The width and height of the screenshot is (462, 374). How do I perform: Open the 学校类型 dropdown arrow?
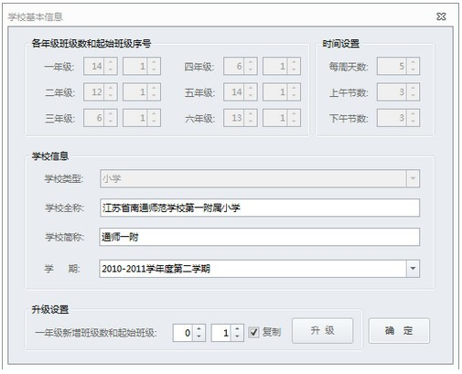[413, 178]
